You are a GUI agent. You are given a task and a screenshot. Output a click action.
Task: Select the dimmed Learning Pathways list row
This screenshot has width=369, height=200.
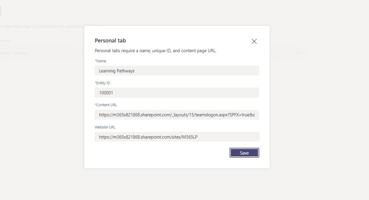pyautogui.click(x=43, y=53)
